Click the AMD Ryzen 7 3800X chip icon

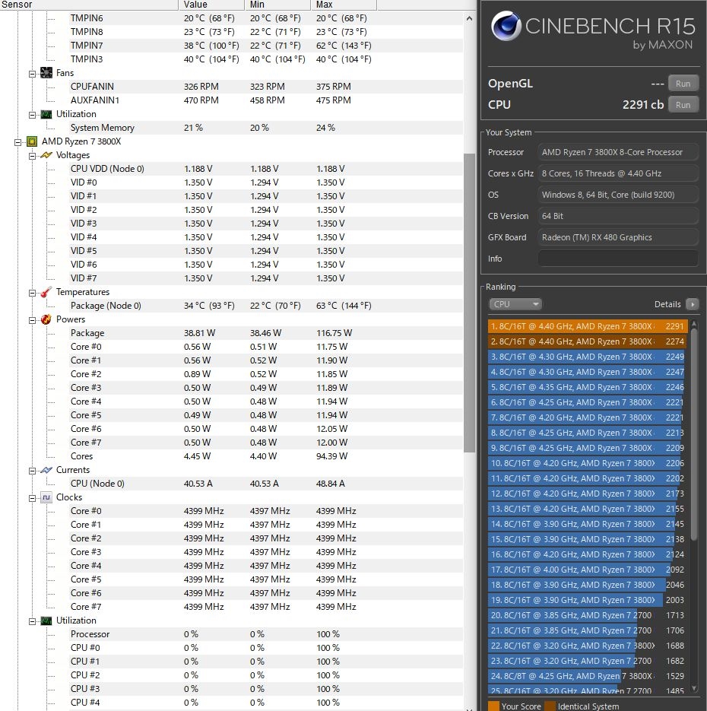pos(32,141)
